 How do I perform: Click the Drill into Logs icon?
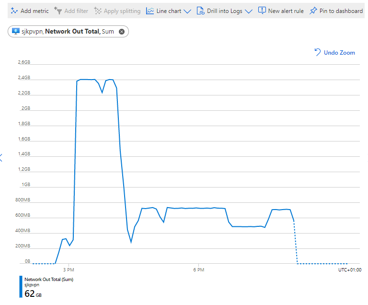[x=200, y=11]
